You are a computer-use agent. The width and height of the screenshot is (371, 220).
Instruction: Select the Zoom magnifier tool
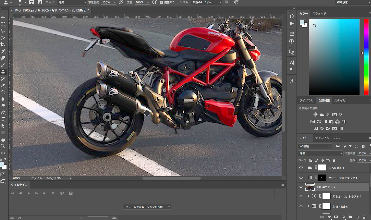[x=3, y=146]
